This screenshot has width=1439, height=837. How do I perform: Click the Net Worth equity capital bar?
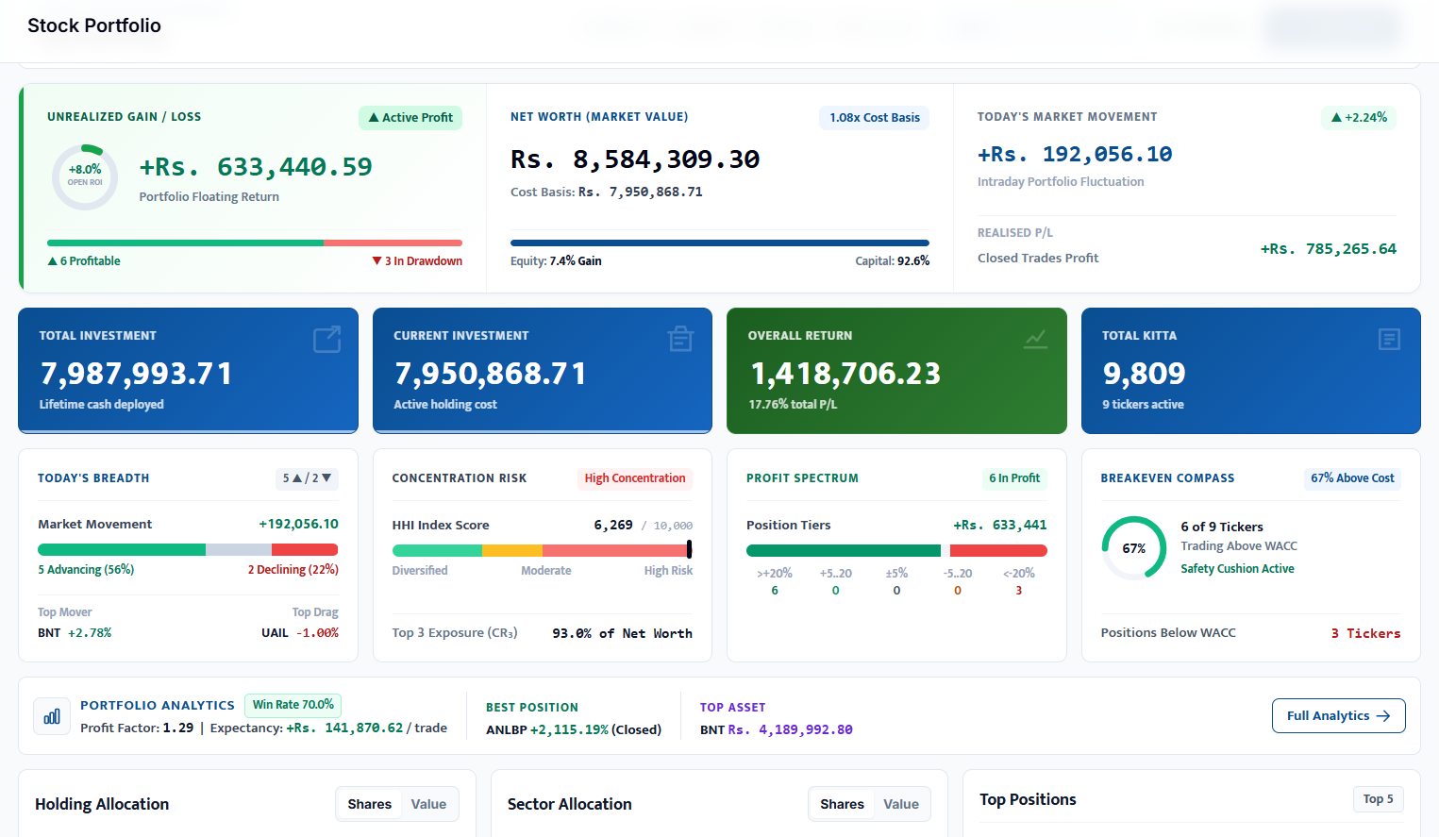click(x=720, y=243)
